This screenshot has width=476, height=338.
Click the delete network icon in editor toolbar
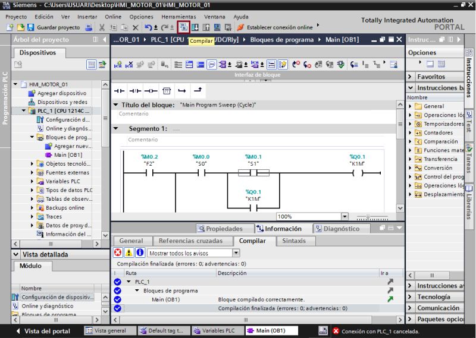[129, 64]
